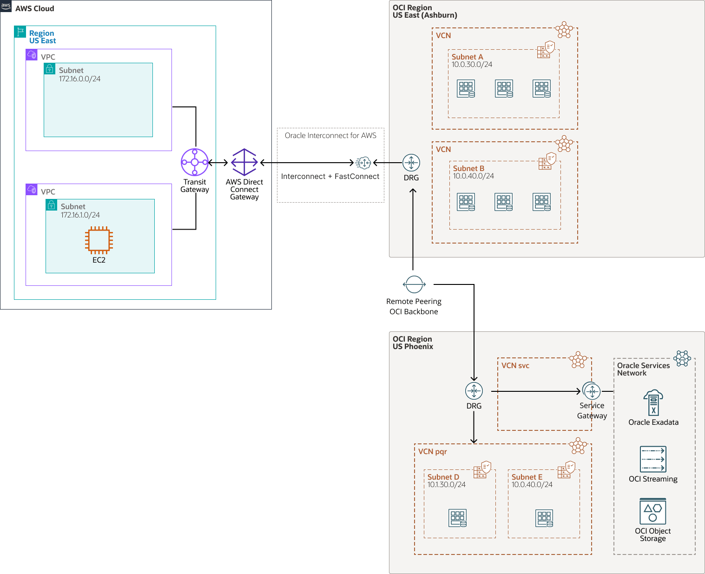Click the 'Subnet B' label
This screenshot has width=705, height=574.
468,168
